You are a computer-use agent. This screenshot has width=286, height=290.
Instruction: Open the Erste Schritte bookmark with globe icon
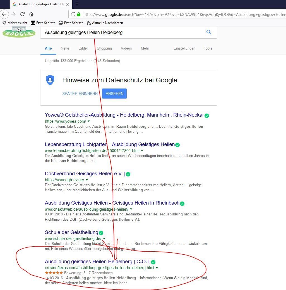pyautogui.click(x=61, y=23)
